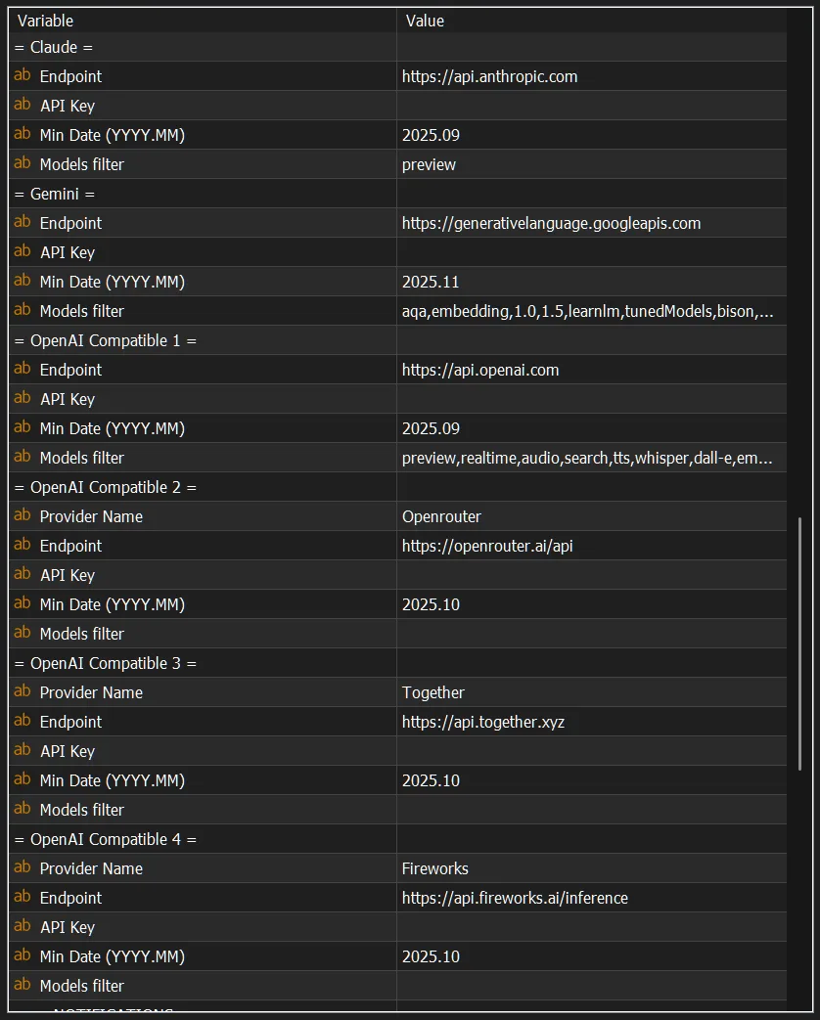Edit the empty Gemini API Key value
Screen dimensions: 820x1020
coord(592,252)
